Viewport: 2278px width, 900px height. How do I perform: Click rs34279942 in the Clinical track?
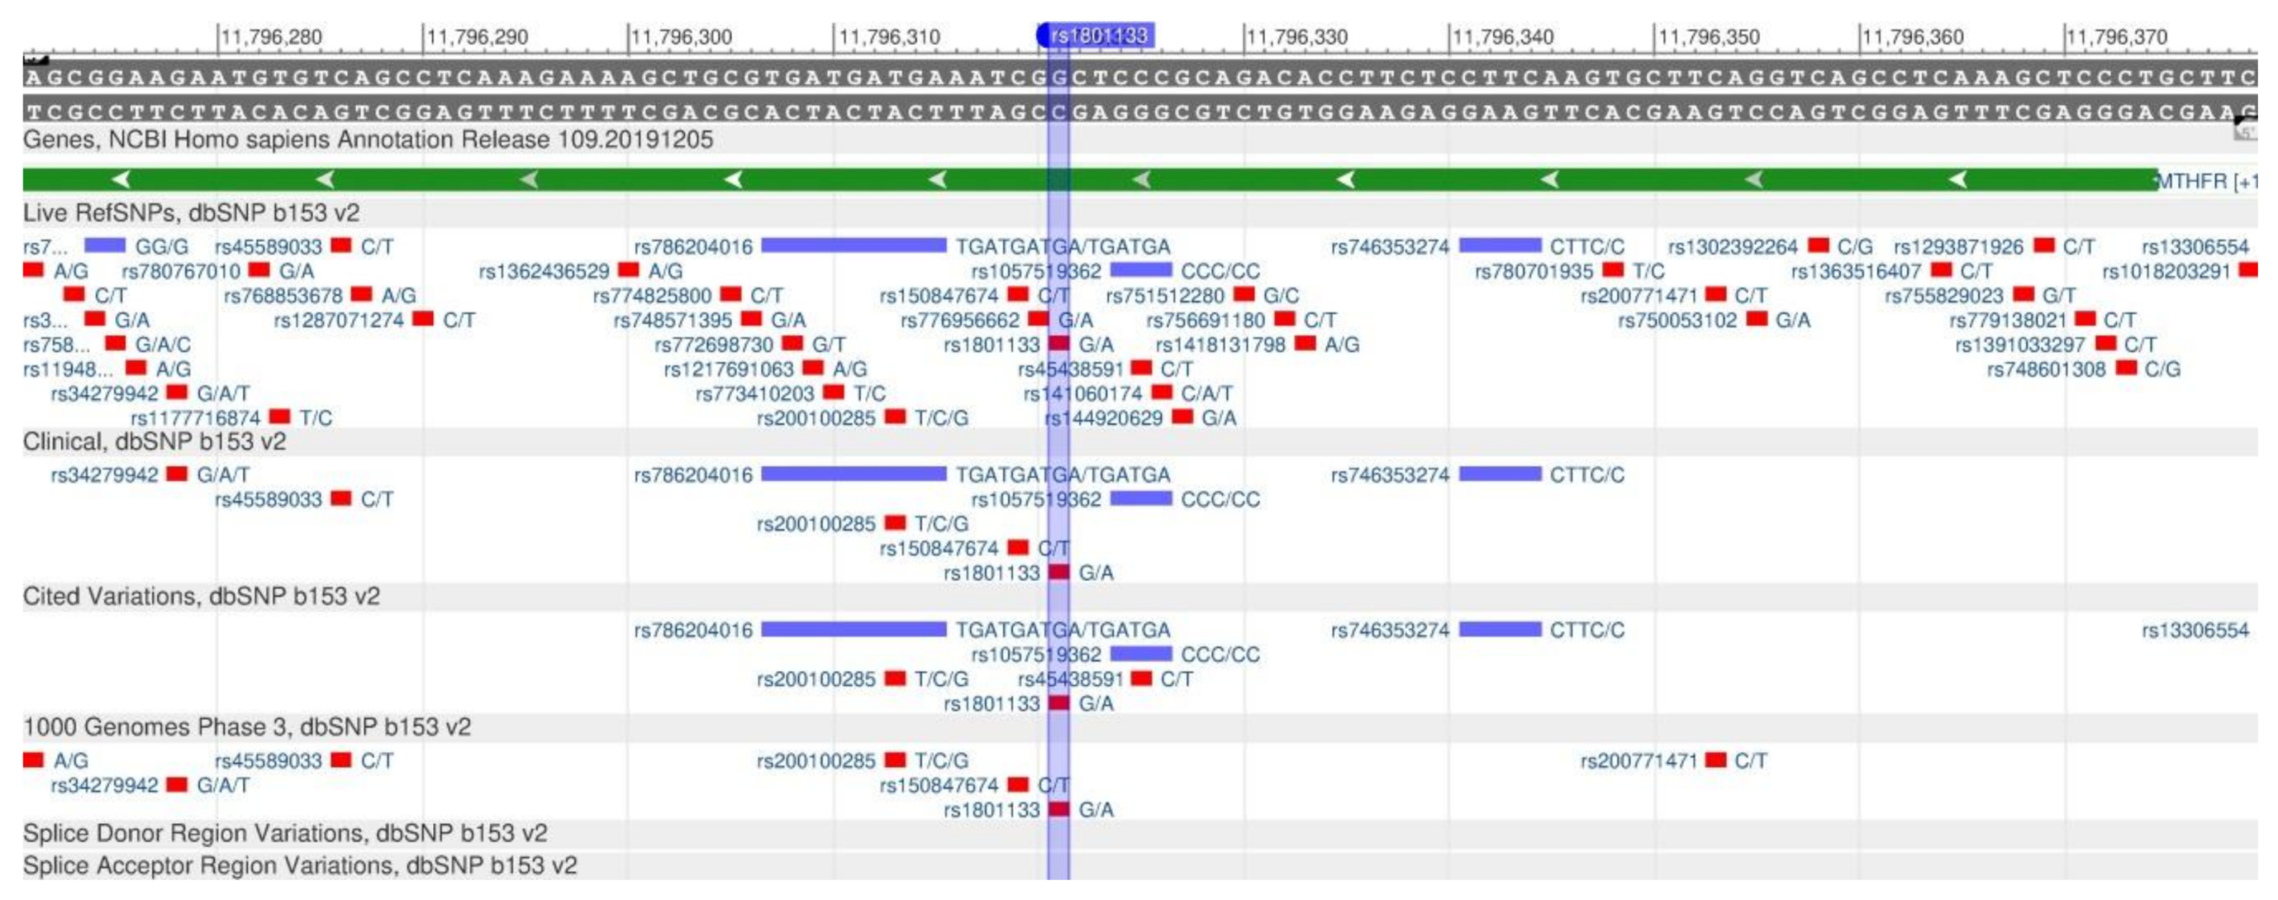(x=177, y=474)
